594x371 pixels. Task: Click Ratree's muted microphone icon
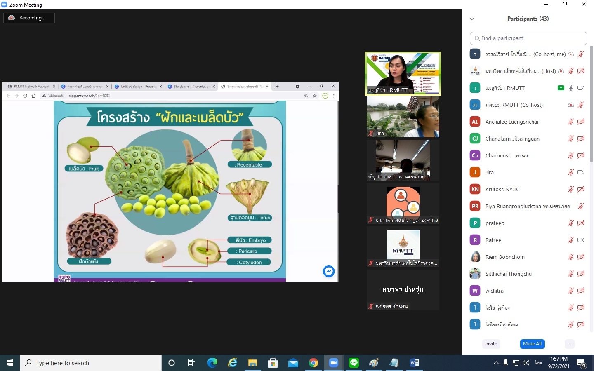(571, 240)
